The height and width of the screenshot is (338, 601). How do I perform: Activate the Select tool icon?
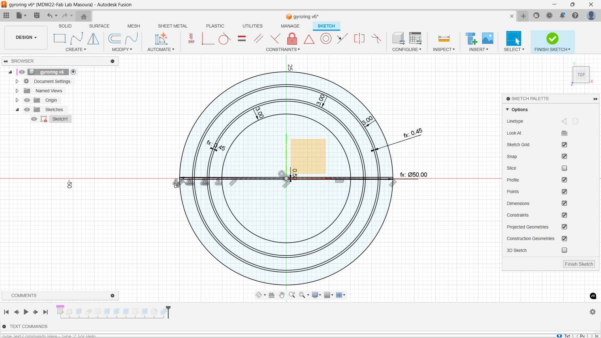[514, 38]
